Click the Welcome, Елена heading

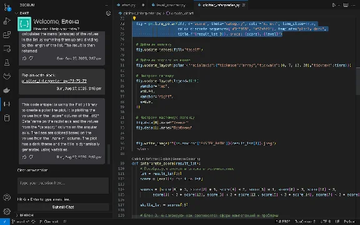pyautogui.click(x=56, y=22)
